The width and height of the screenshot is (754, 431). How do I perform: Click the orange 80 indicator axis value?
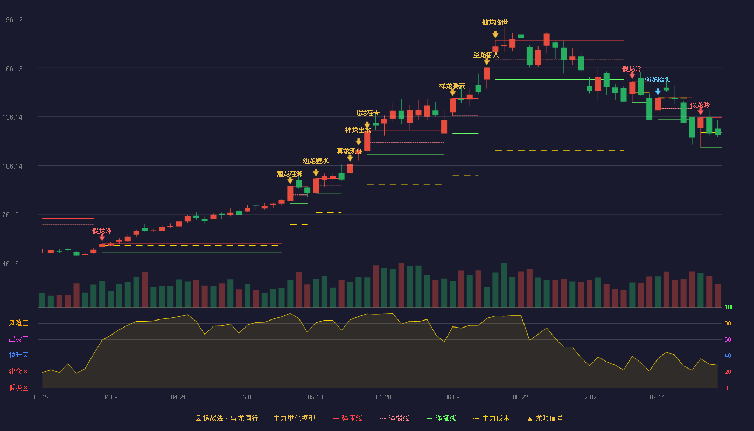(x=728, y=324)
